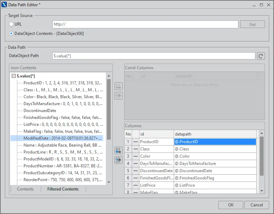Remove the ProductID row using minus icon
Image resolution: width=274 pixels, height=214 pixels.
pyautogui.click(x=135, y=142)
